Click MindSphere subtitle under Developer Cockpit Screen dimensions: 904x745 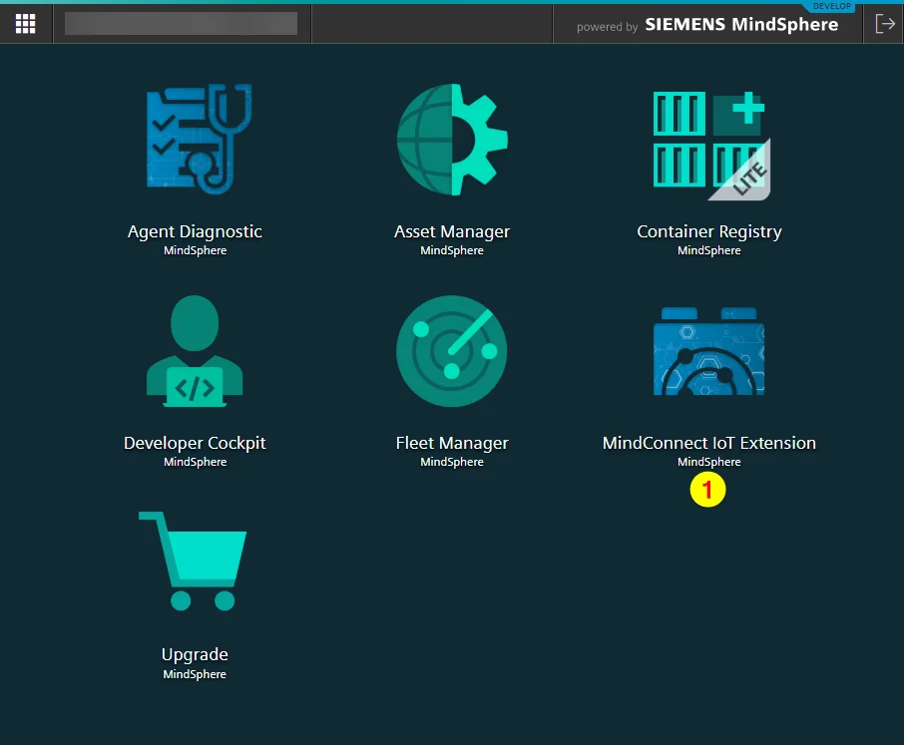point(195,462)
